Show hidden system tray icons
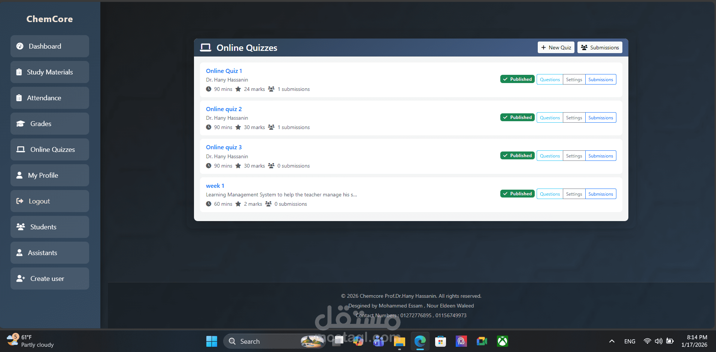716x352 pixels. click(612, 341)
